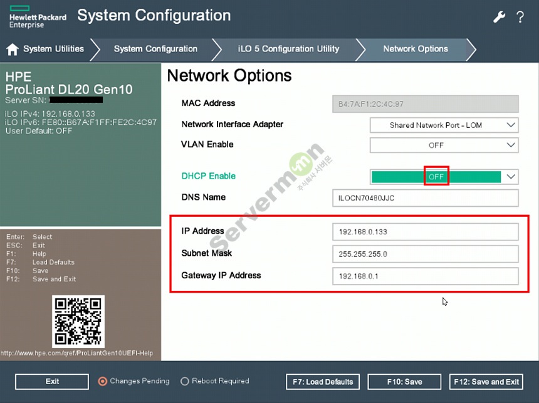Click the DNS Name label
Screen dimensions: 539x403
point(204,197)
